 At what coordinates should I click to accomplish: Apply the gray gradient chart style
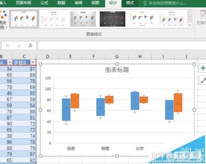pyautogui.click(x=83, y=19)
